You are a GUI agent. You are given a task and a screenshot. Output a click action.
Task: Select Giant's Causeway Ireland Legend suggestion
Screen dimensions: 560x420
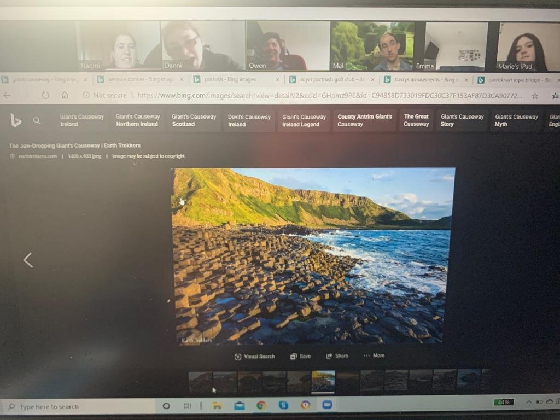click(304, 121)
